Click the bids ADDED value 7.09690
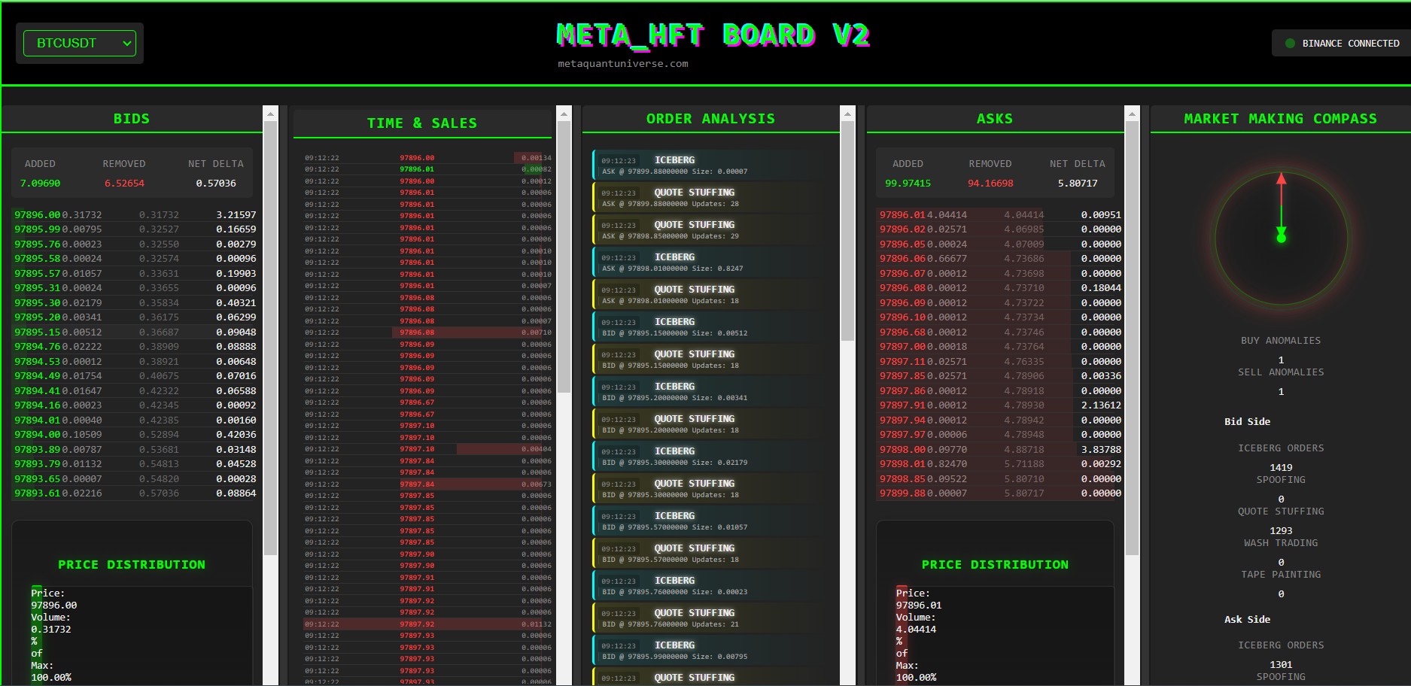This screenshot has width=1411, height=686. click(41, 183)
